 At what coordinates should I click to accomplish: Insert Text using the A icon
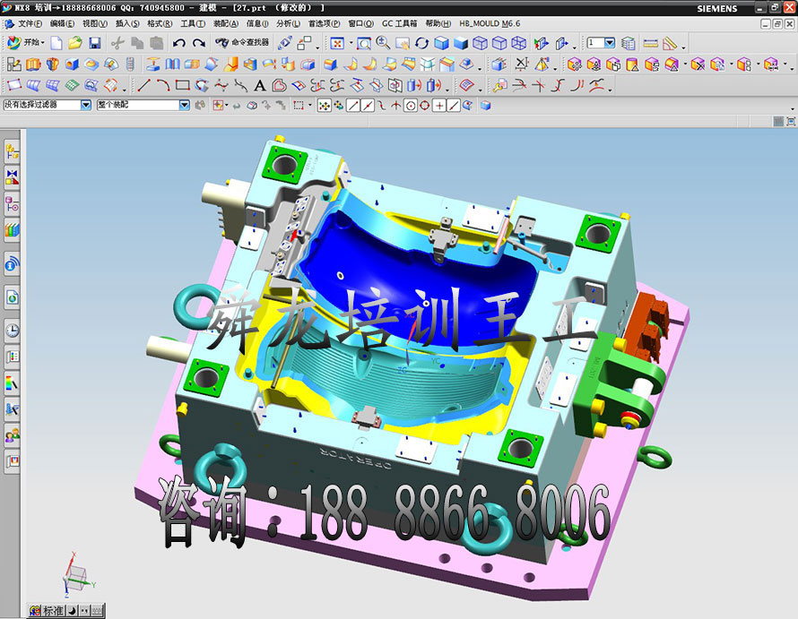pyautogui.click(x=259, y=85)
